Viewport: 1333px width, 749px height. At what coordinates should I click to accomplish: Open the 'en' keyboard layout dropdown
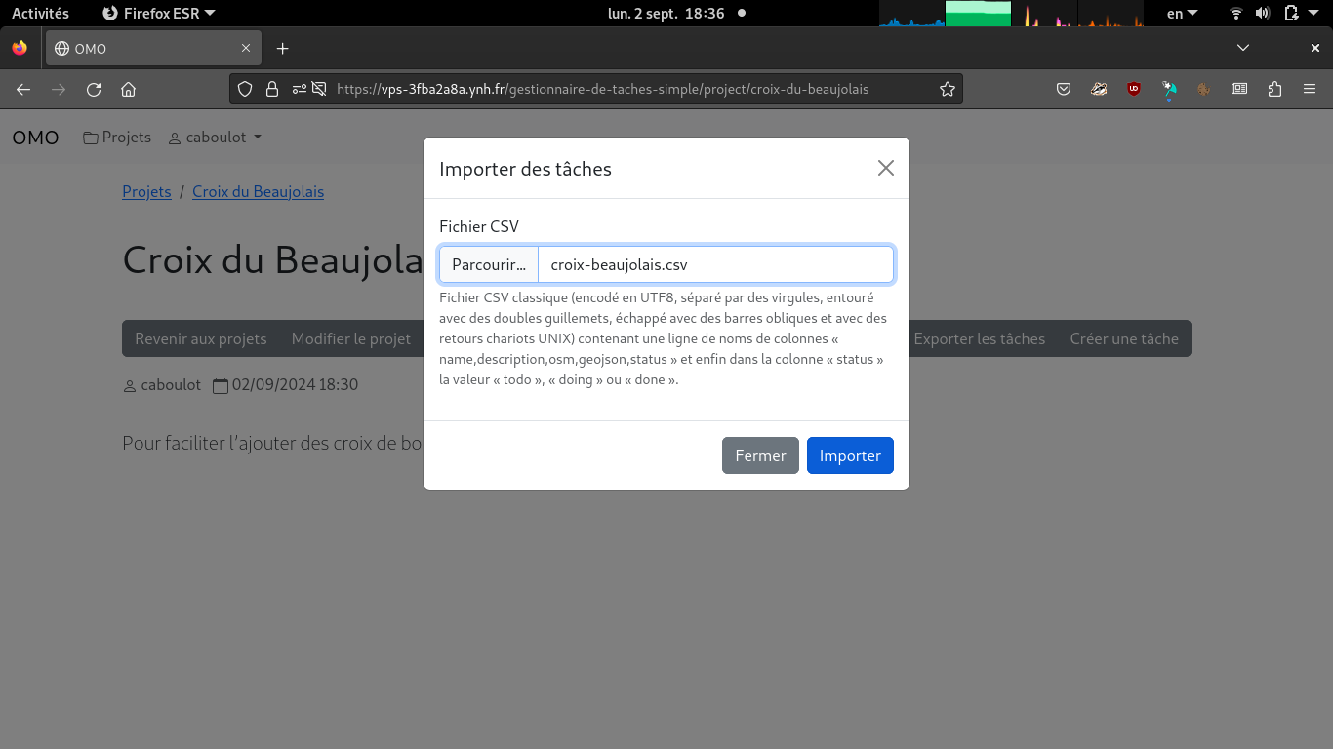1182,13
